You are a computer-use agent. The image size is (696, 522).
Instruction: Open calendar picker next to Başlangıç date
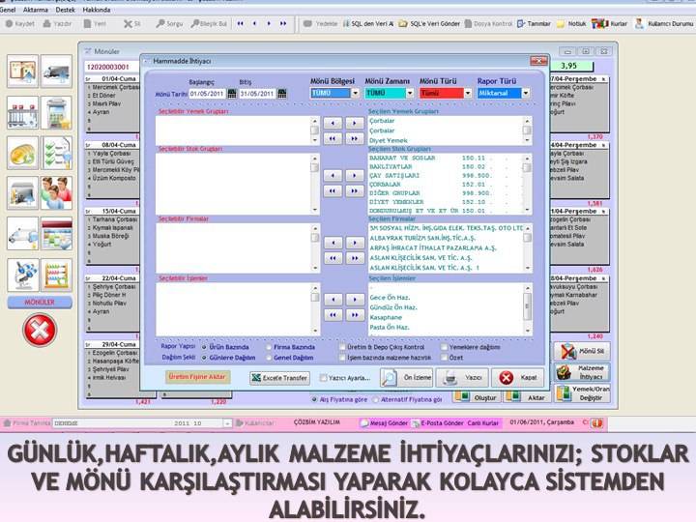(231, 94)
